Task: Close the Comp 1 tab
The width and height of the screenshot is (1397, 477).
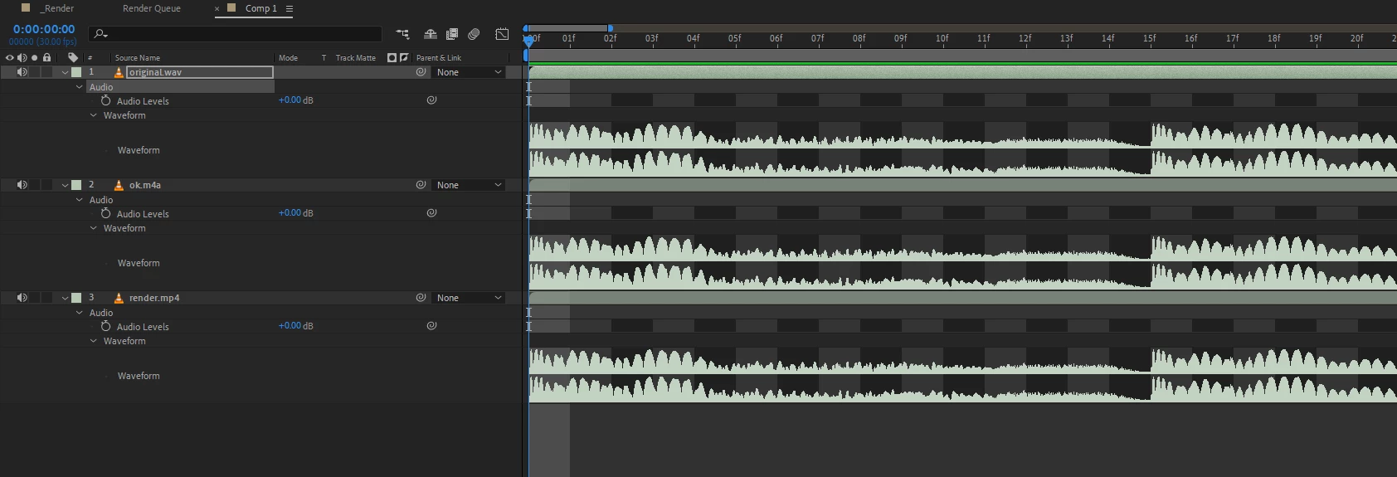Action: [x=217, y=8]
